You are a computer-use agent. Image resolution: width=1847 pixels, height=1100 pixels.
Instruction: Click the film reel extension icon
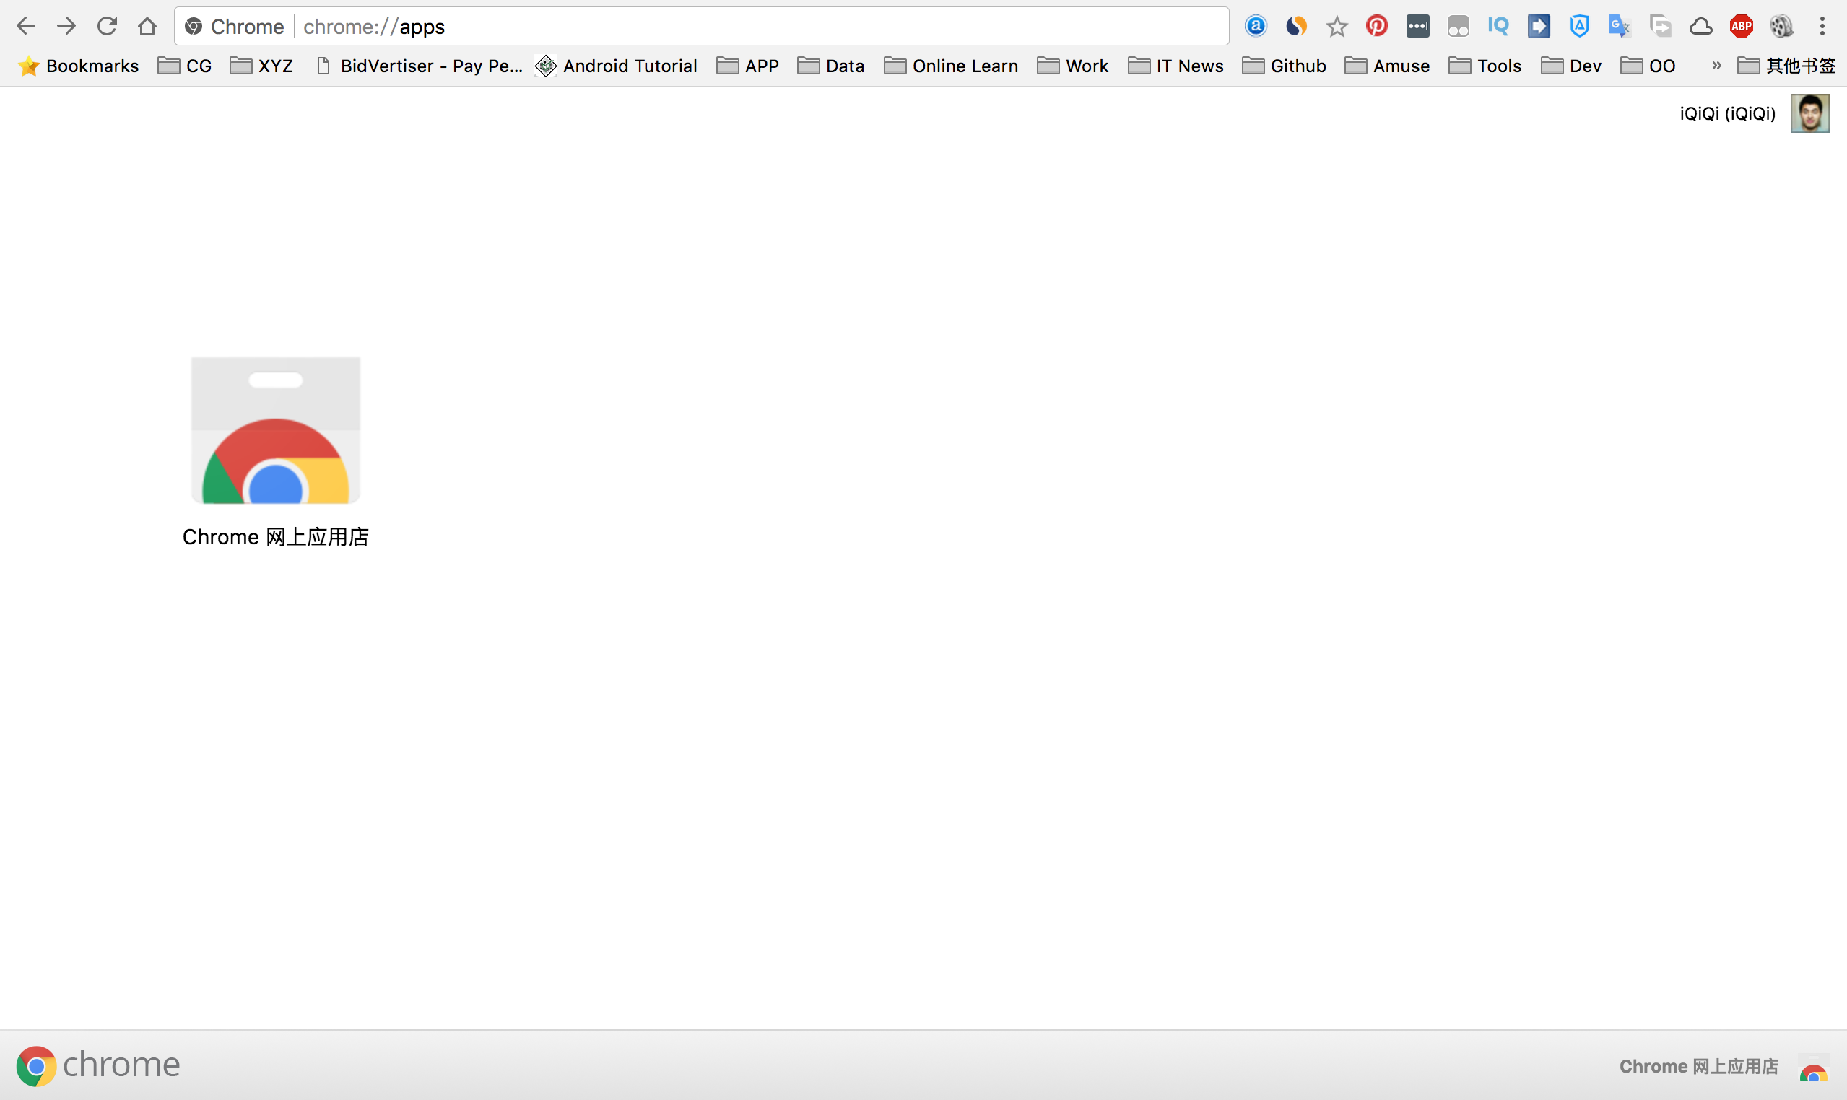[x=1782, y=27]
